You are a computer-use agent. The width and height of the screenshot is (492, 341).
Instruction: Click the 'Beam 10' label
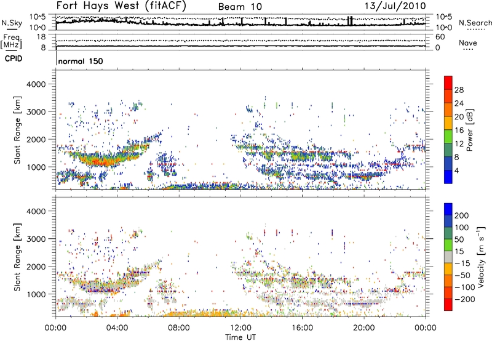(240, 7)
